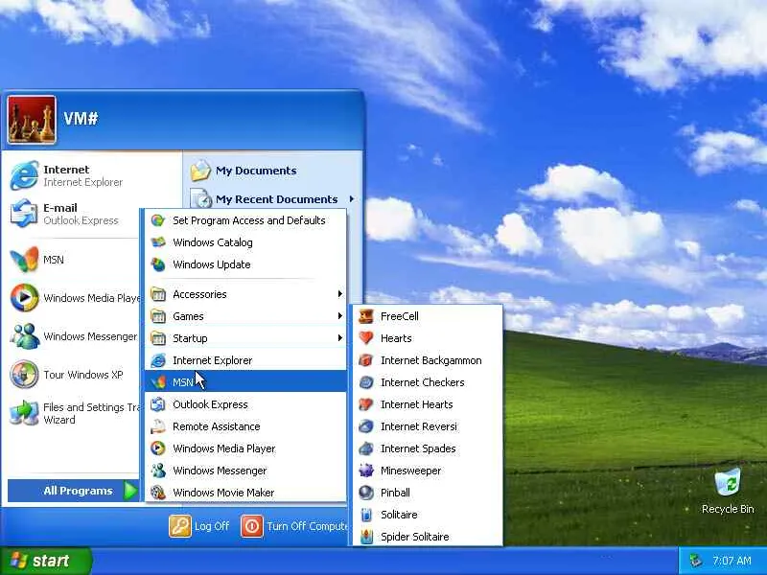Click 'Minesweeper' text label

coord(411,471)
